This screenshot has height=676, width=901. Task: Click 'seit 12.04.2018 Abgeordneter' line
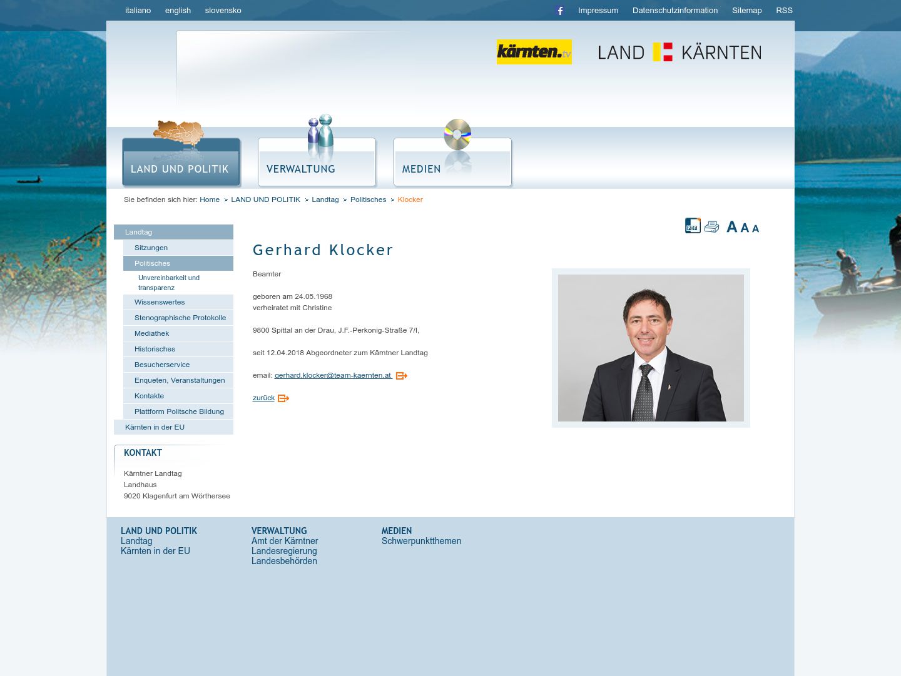coord(340,353)
